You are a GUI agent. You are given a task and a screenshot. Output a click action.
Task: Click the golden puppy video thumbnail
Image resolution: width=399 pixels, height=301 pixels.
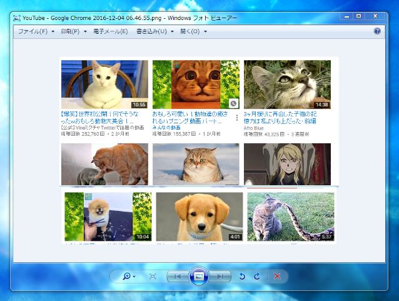point(199,217)
